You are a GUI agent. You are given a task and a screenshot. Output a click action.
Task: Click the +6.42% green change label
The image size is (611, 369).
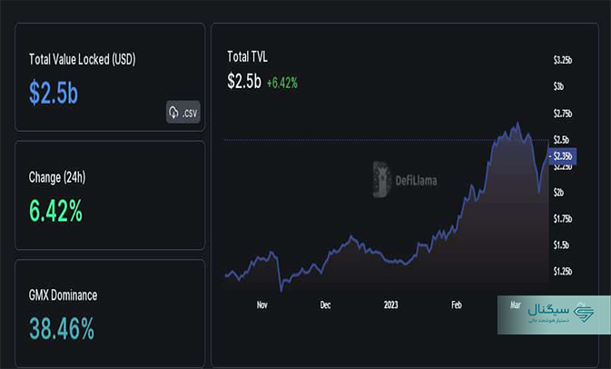(x=282, y=83)
